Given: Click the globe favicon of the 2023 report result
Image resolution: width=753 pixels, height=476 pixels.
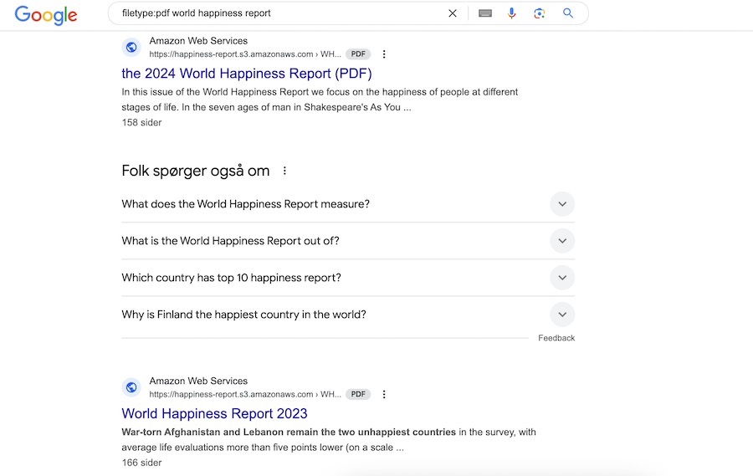Looking at the screenshot, I should 131,387.
